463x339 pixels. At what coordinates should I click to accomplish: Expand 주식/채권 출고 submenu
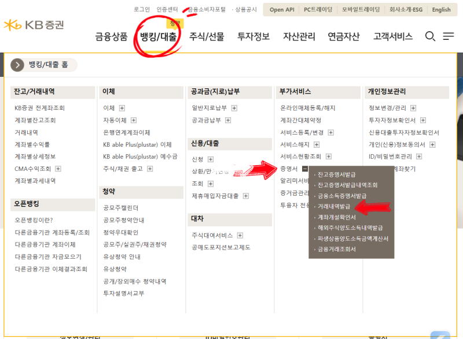[x=150, y=169]
